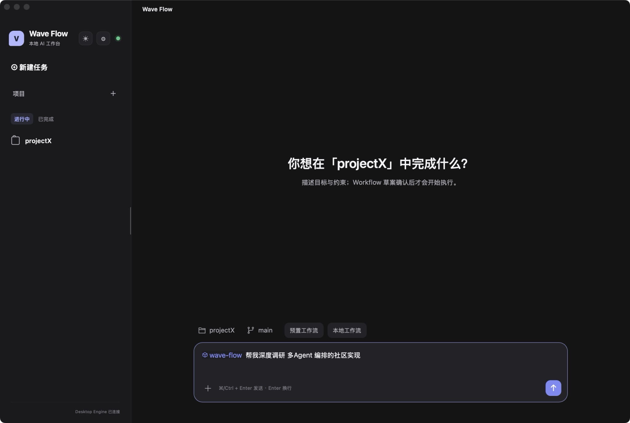Click the 本地 AI 工作台 subtitle

click(x=45, y=44)
